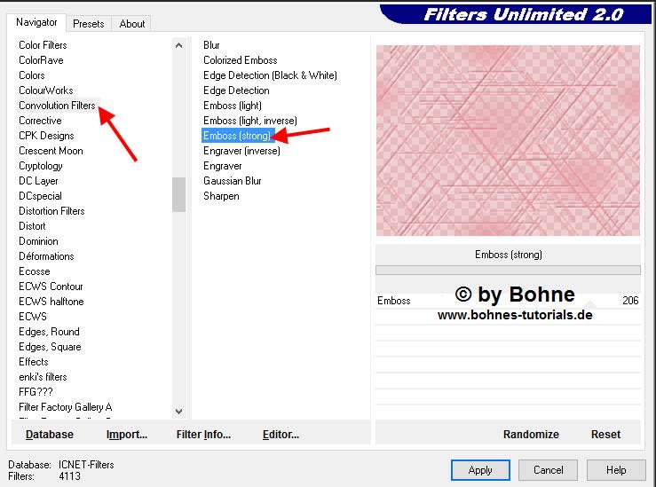Select Convolution Filters category
This screenshot has height=487, width=656.
click(x=57, y=106)
